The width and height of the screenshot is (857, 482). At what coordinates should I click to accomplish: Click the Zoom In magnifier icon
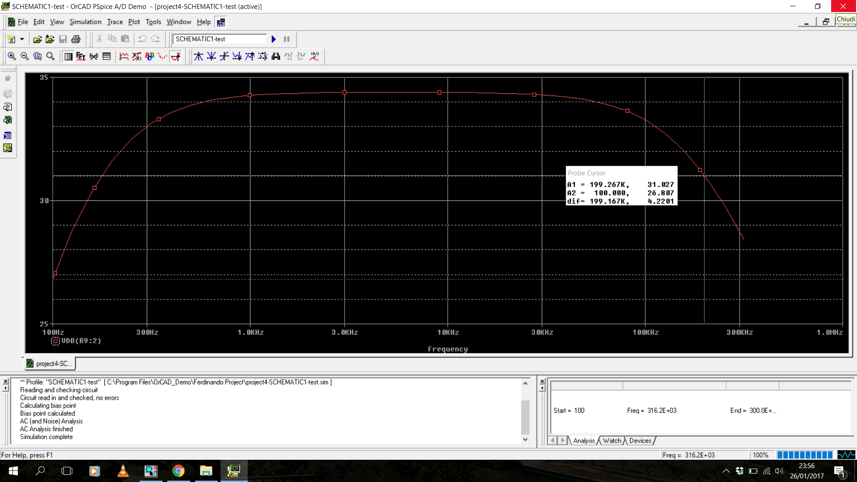tap(12, 56)
